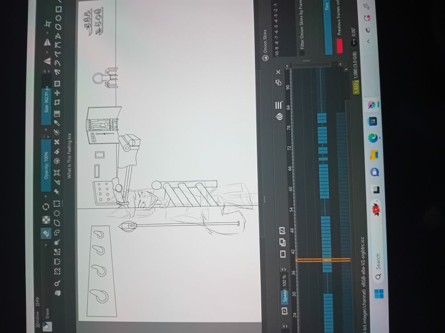Image resolution: width=445 pixels, height=333 pixels.
Task: Open File Explorer from taskbar
Action: [375, 155]
